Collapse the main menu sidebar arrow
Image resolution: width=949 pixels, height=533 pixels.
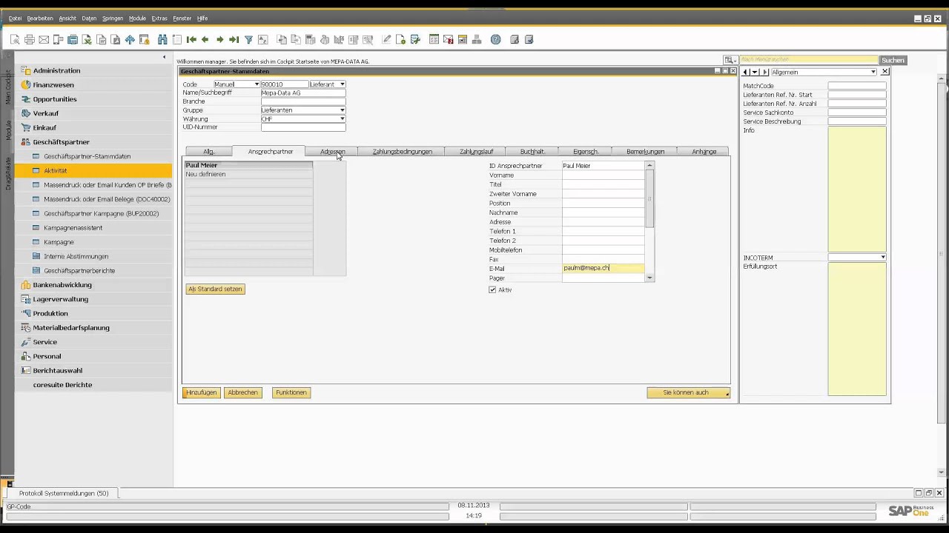tap(165, 57)
